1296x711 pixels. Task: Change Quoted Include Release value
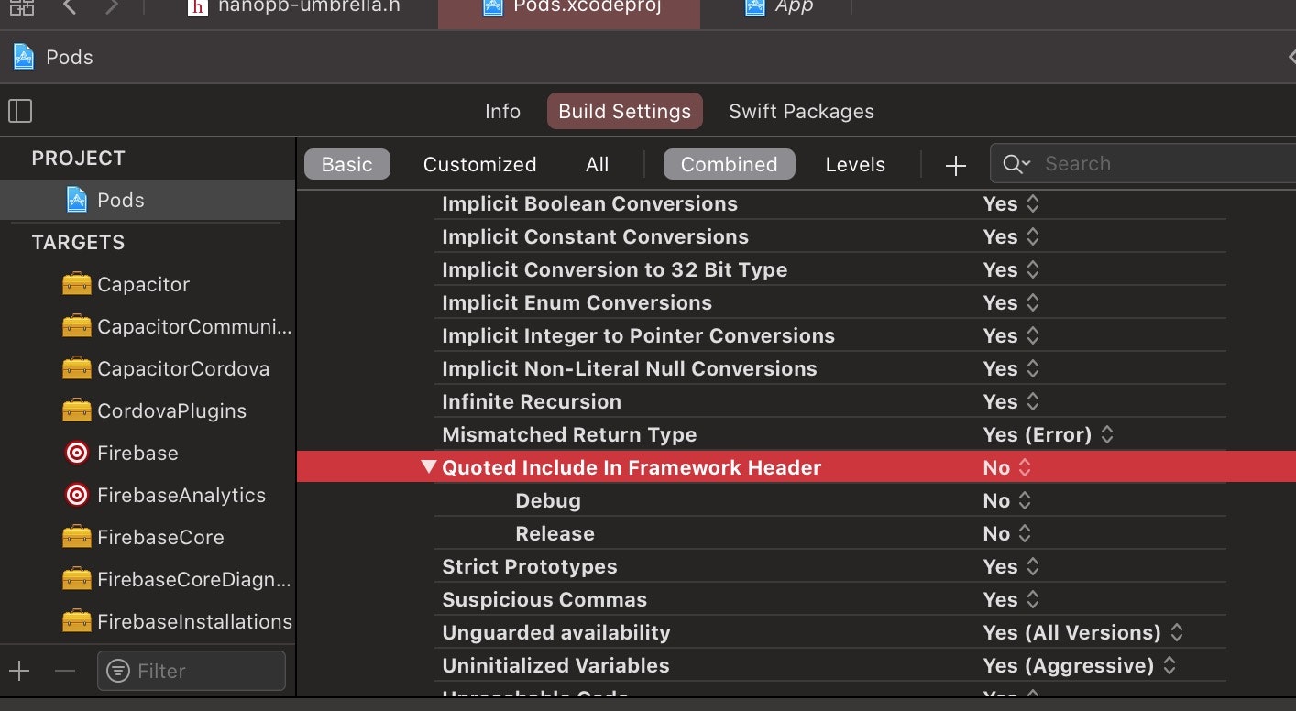1007,533
